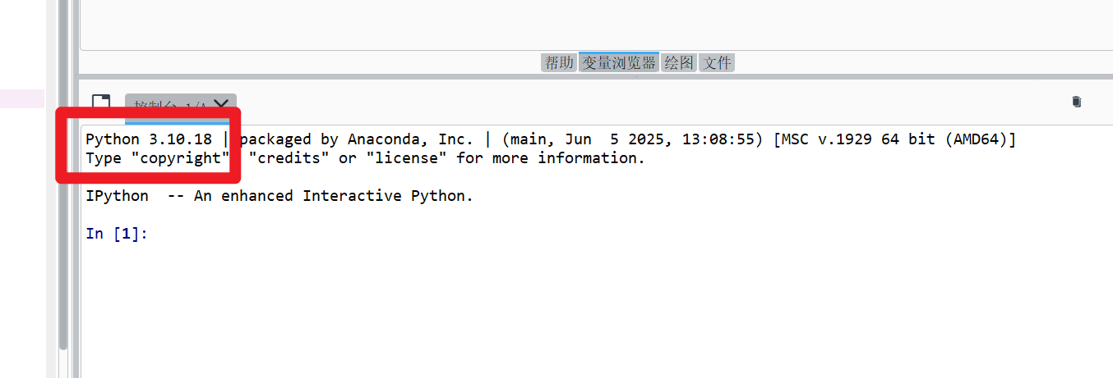The image size is (1113, 378).
Task: Switch to the 帮助 pane tab
Action: click(559, 63)
